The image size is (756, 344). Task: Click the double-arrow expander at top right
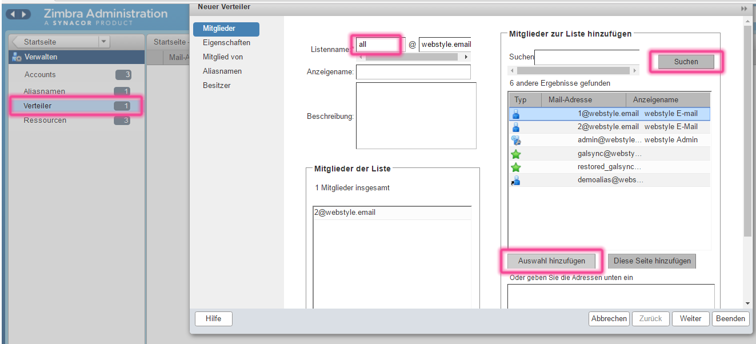click(x=744, y=9)
